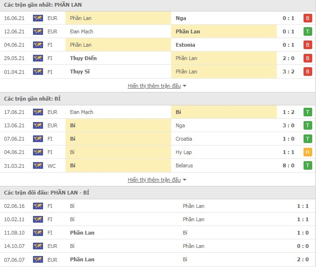Select the 07.06.07 Phần Lan vs Bỉ 2:0 row

coord(158,259)
